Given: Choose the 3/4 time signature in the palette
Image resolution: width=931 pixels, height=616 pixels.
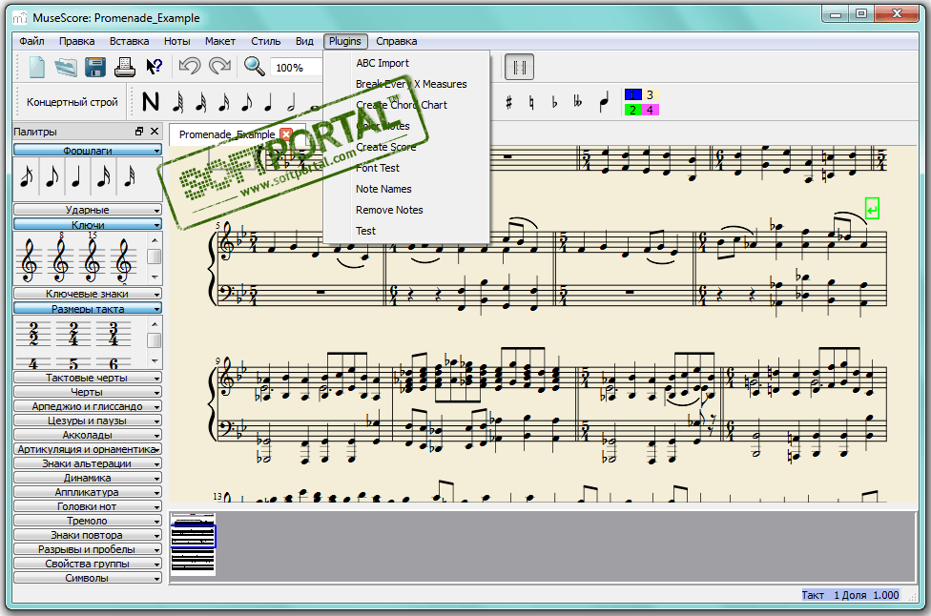Looking at the screenshot, I should coord(114,334).
